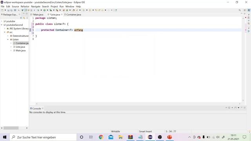Click the Windows search input field
The image size is (251, 141).
click(x=43, y=137)
